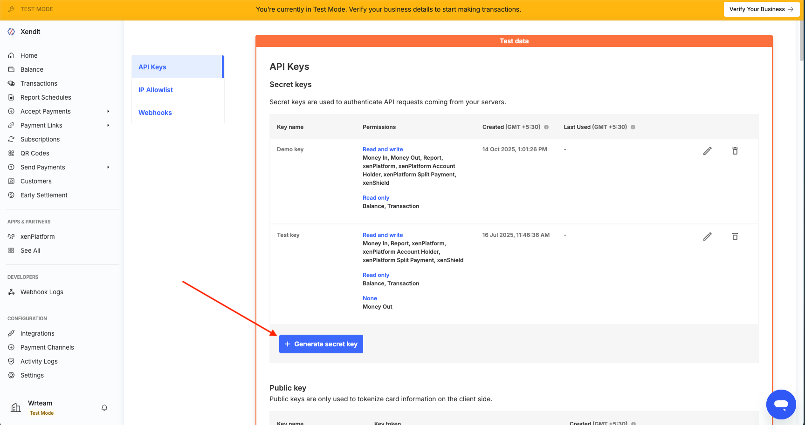Click the edit pencil for Test key
The image size is (805, 425).
coord(707,236)
